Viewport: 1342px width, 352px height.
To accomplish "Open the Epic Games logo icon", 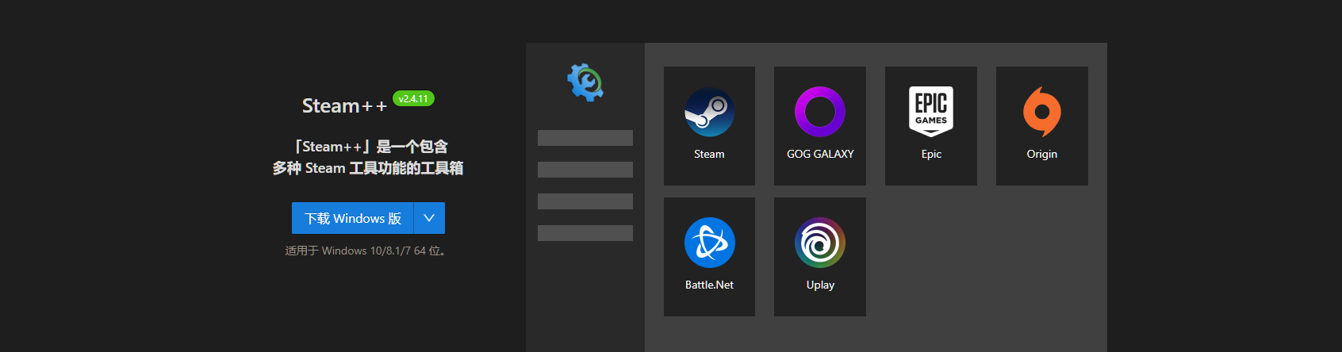I will point(930,111).
